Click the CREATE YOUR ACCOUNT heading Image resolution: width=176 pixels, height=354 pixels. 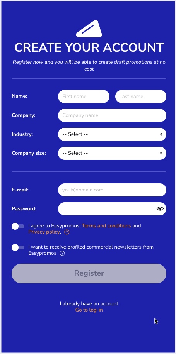tap(89, 47)
